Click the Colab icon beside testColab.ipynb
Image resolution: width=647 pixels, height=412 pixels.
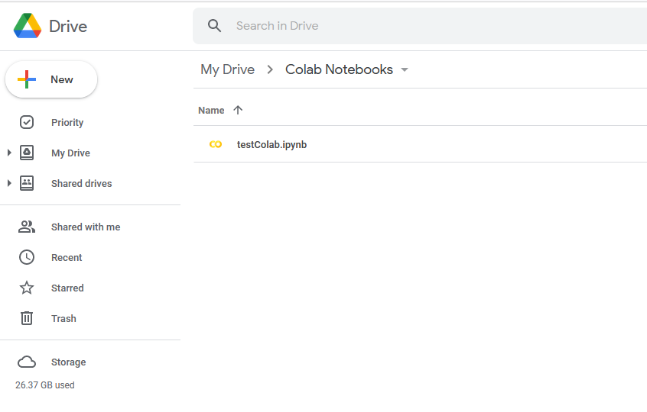click(216, 144)
